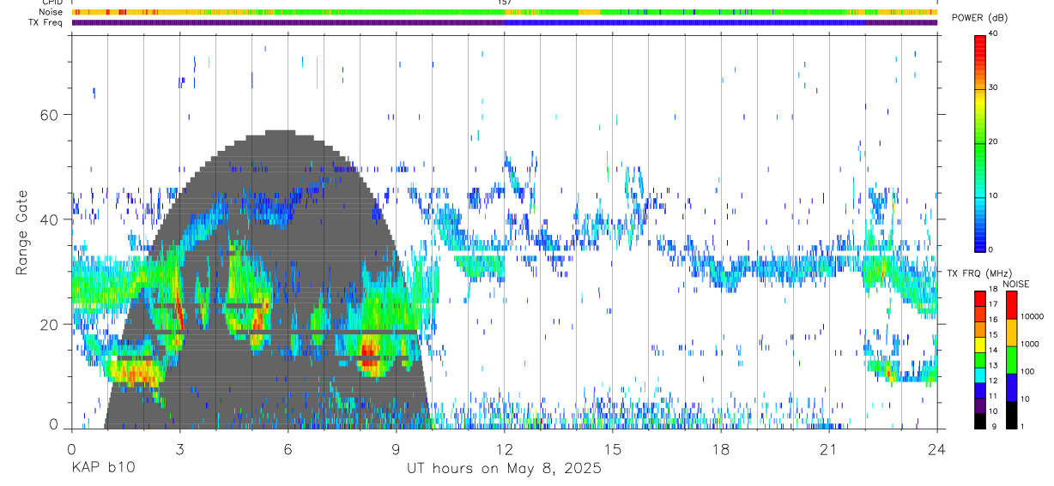Click the 12 tick on UT hours axis
This screenshot has height=486, width=1054.
click(504, 448)
